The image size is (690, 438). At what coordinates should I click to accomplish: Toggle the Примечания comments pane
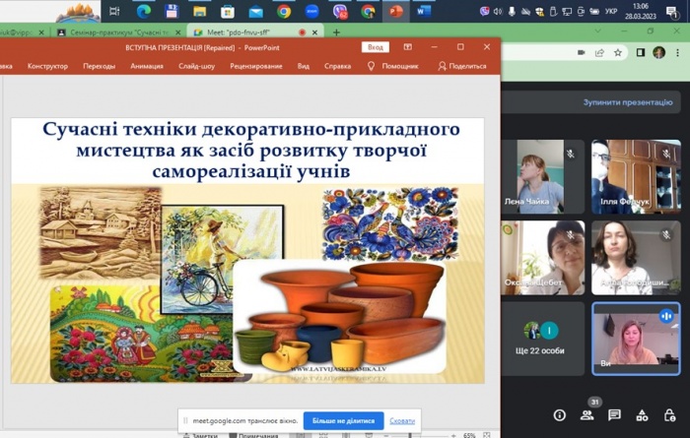point(258,434)
